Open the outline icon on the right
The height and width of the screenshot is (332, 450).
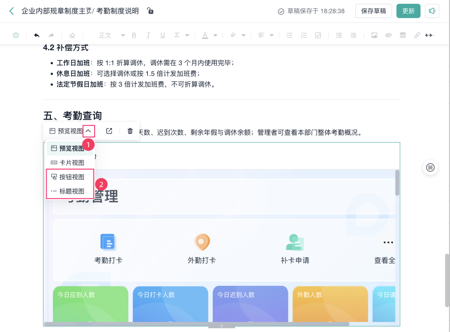tap(430, 167)
